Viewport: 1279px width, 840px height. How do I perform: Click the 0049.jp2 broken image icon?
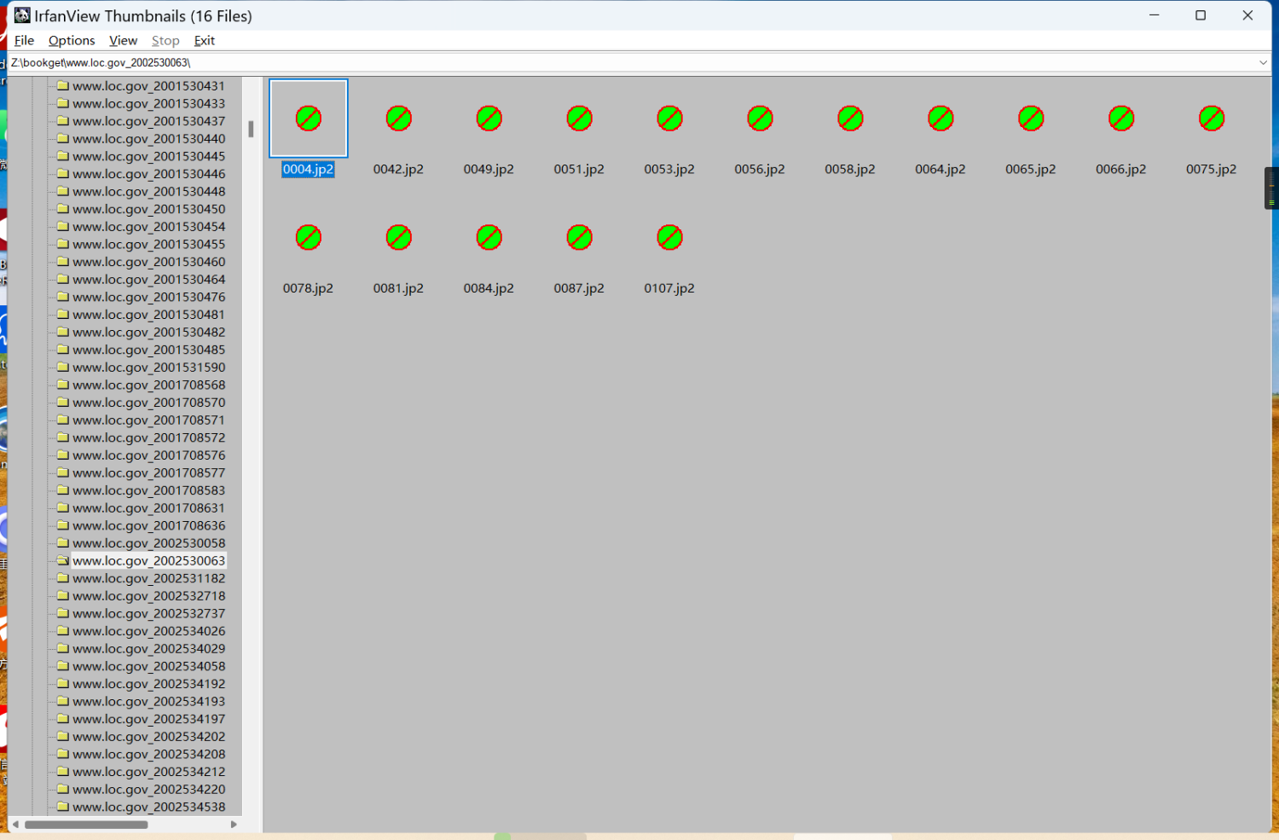tap(489, 119)
